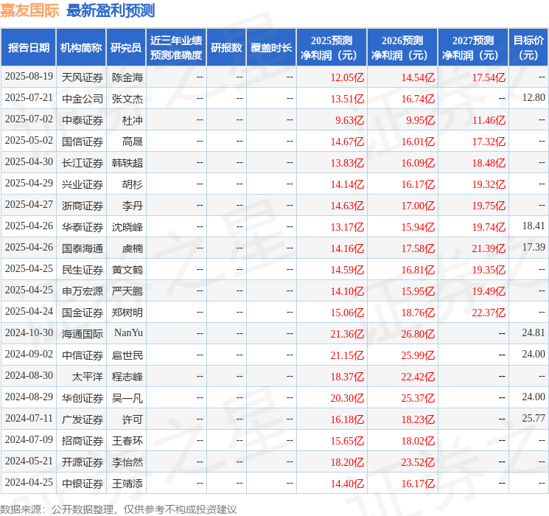Click the 研究员 column header
Image resolution: width=549 pixels, height=516 pixels.
[126, 48]
